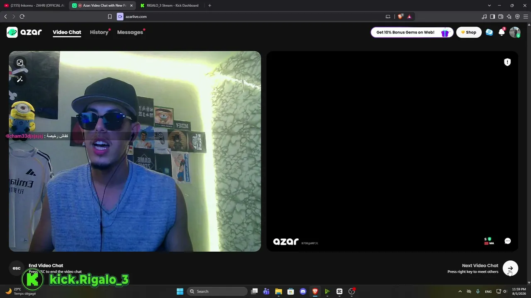Click the install app icon in address bar

tap(388, 17)
